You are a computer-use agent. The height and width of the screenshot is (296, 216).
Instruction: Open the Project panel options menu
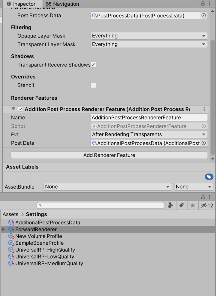[210, 197]
